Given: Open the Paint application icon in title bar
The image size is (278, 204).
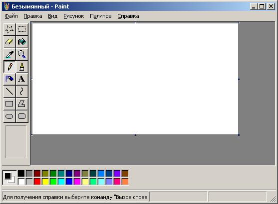Looking at the screenshot, I should tap(6, 6).
